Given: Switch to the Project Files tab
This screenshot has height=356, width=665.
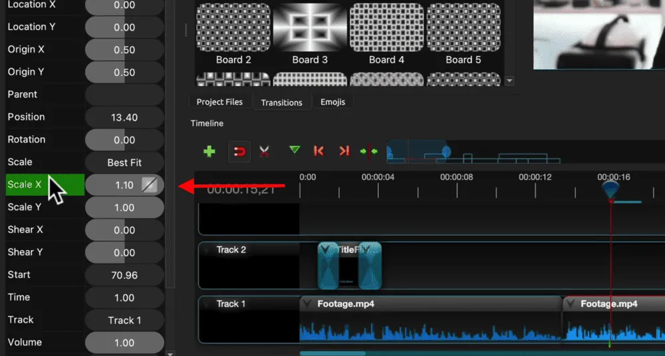Looking at the screenshot, I should (x=219, y=102).
